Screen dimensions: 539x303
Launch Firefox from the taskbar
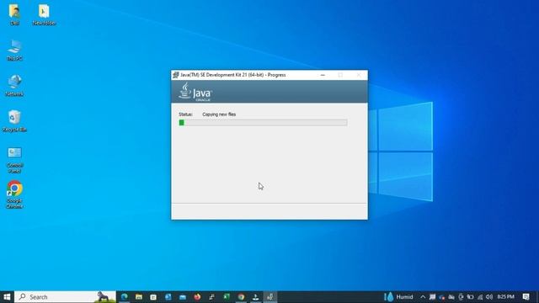click(x=197, y=297)
